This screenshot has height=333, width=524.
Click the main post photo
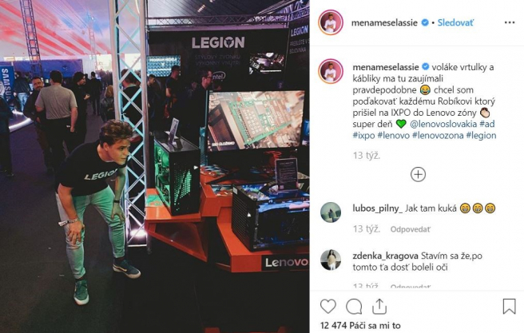(x=154, y=166)
